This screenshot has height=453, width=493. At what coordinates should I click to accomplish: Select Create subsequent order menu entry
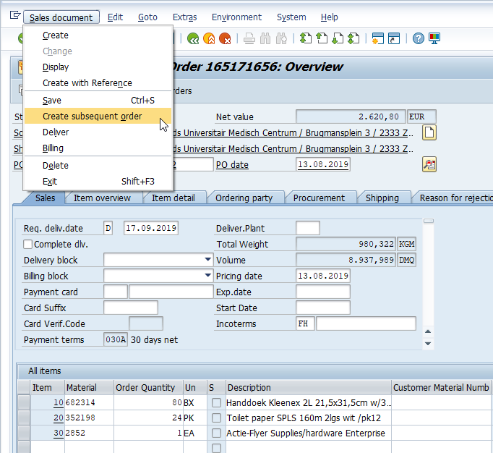click(98, 117)
